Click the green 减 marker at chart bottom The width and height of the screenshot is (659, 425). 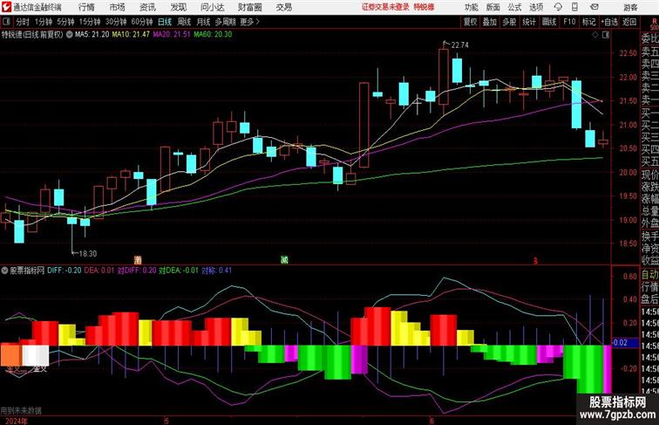284,260
